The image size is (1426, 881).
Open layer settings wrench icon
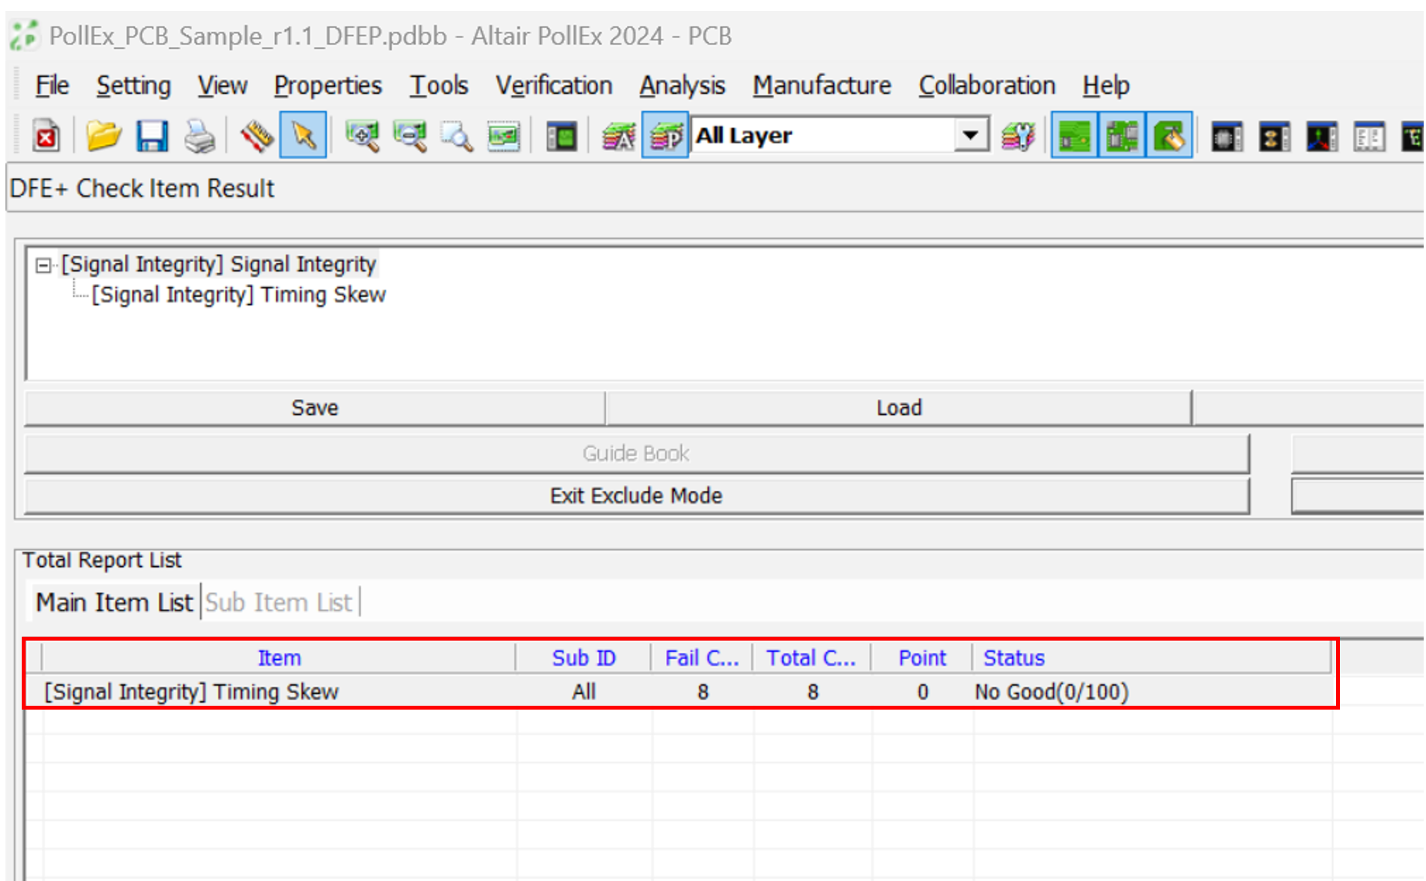[x=1019, y=136]
